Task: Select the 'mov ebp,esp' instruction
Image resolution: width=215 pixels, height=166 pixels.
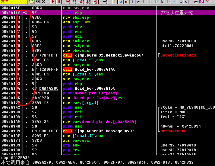Action: pyautogui.click(x=76, y=17)
